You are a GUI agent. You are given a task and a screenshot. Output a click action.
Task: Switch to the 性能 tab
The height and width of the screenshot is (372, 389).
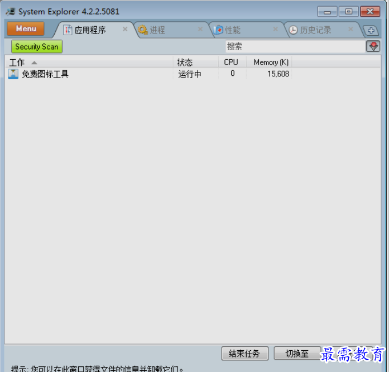[x=233, y=30]
